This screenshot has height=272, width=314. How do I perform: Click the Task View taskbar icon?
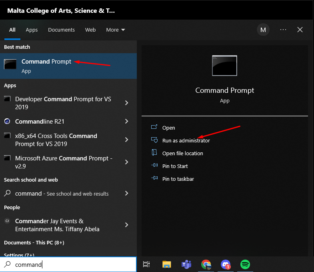tap(146, 264)
